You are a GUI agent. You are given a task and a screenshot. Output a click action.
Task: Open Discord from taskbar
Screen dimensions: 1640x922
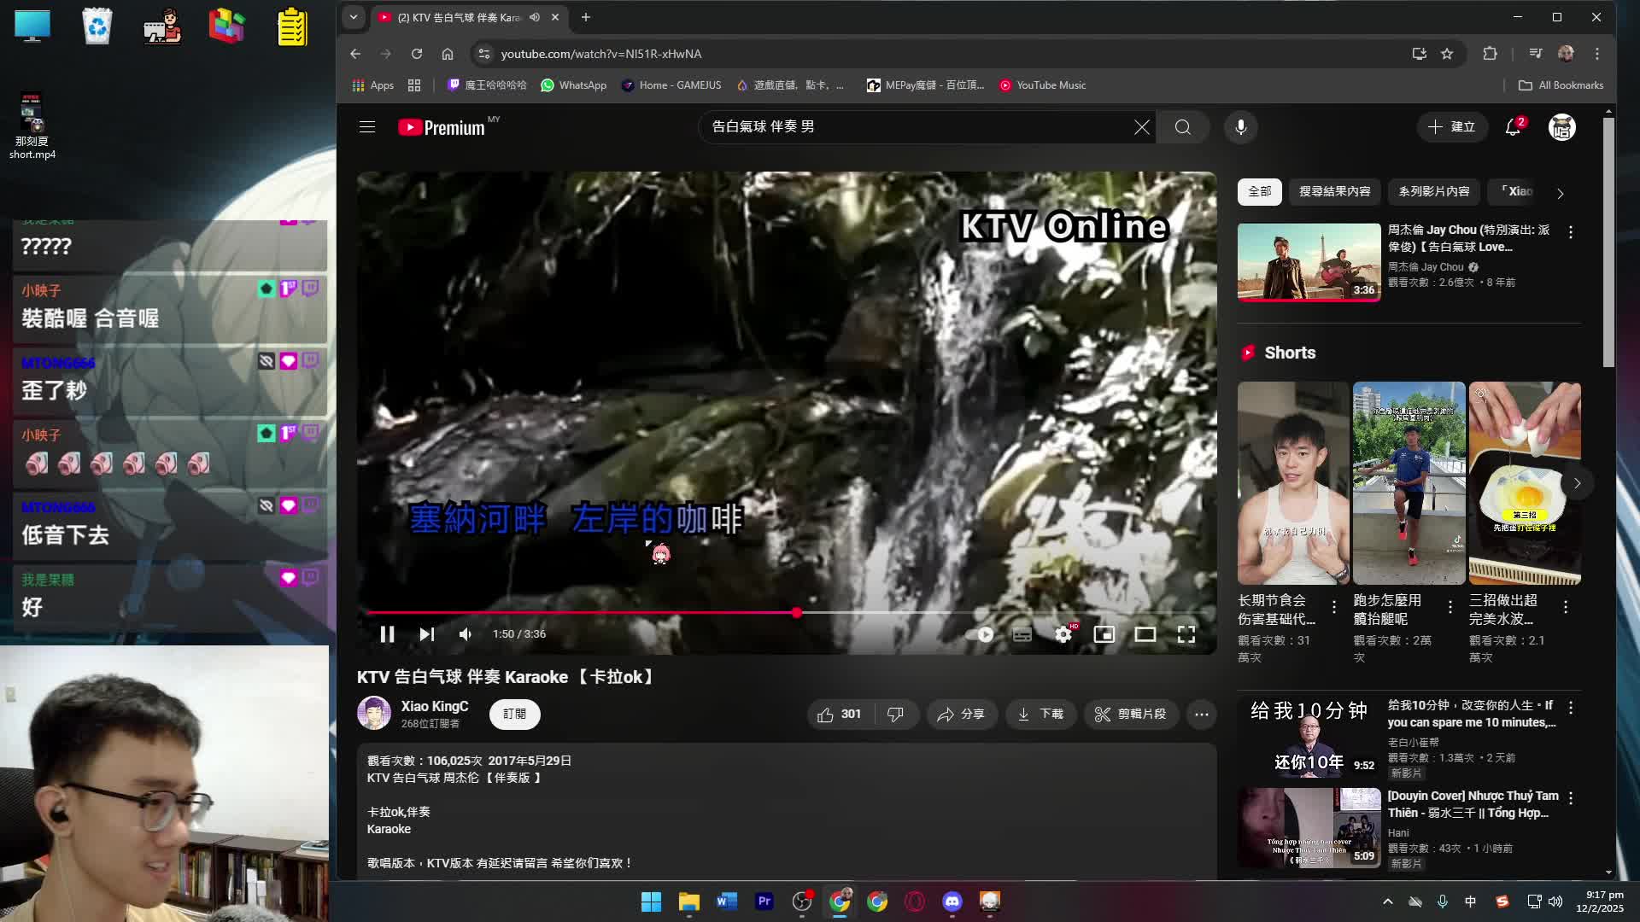click(x=952, y=902)
